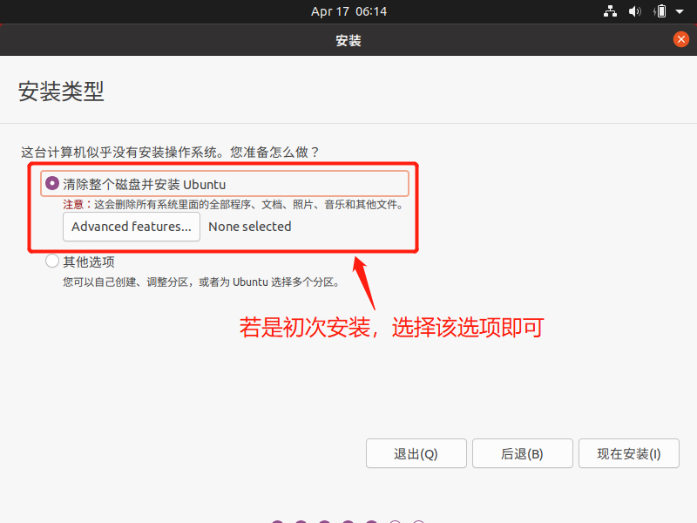This screenshot has width=697, height=523.
Task: Click the None selected status text
Action: point(250,227)
